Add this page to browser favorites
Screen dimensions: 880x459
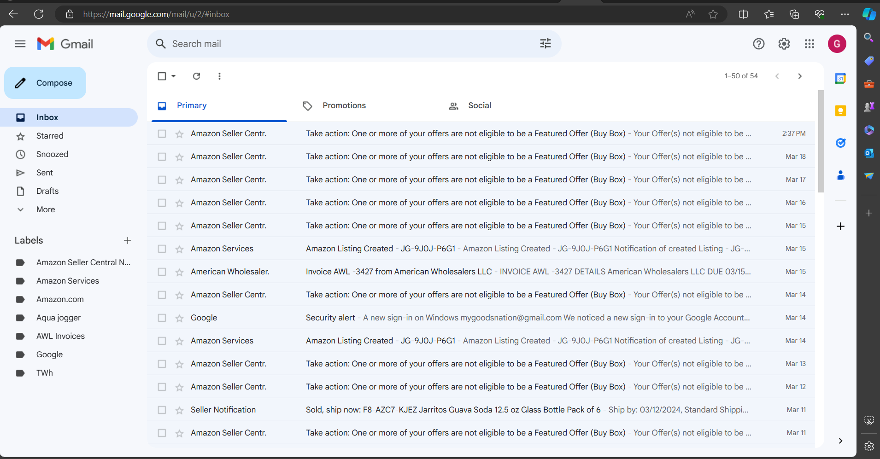713,14
